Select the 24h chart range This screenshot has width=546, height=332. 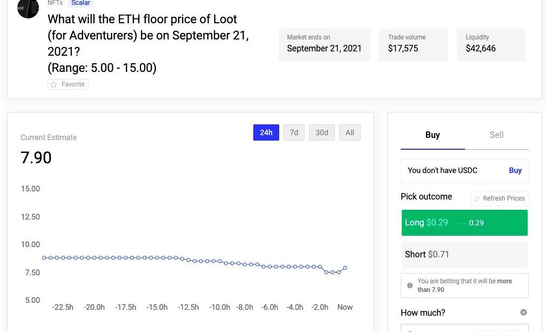point(266,132)
